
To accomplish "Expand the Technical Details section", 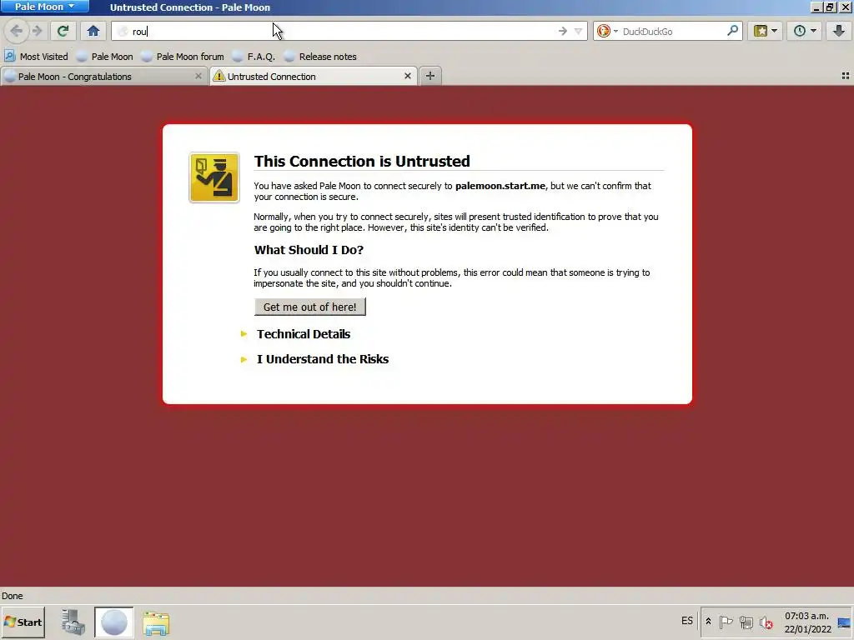I will tap(304, 334).
